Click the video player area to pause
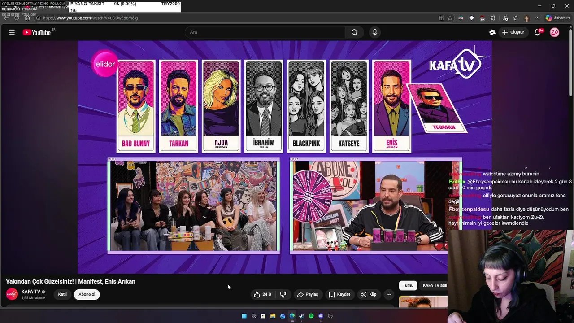Image resolution: width=574 pixels, height=323 pixels. click(x=285, y=157)
